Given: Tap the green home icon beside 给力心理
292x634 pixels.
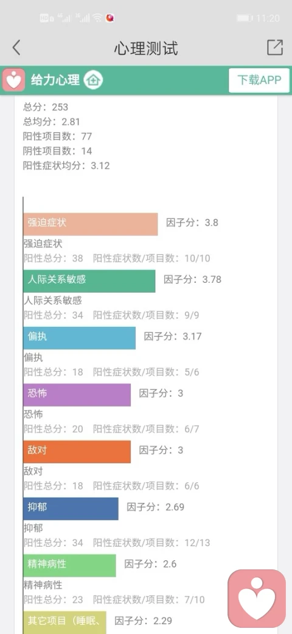Looking at the screenshot, I should tap(93, 80).
